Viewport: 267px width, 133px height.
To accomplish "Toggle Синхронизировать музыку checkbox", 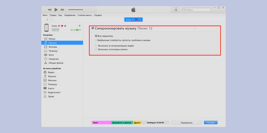I will pos(93,28).
